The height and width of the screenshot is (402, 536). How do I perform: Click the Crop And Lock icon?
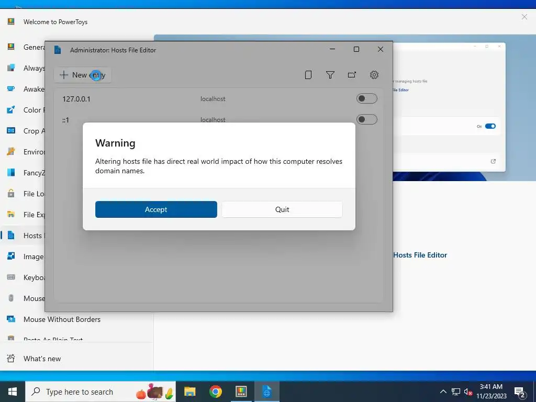pos(11,130)
